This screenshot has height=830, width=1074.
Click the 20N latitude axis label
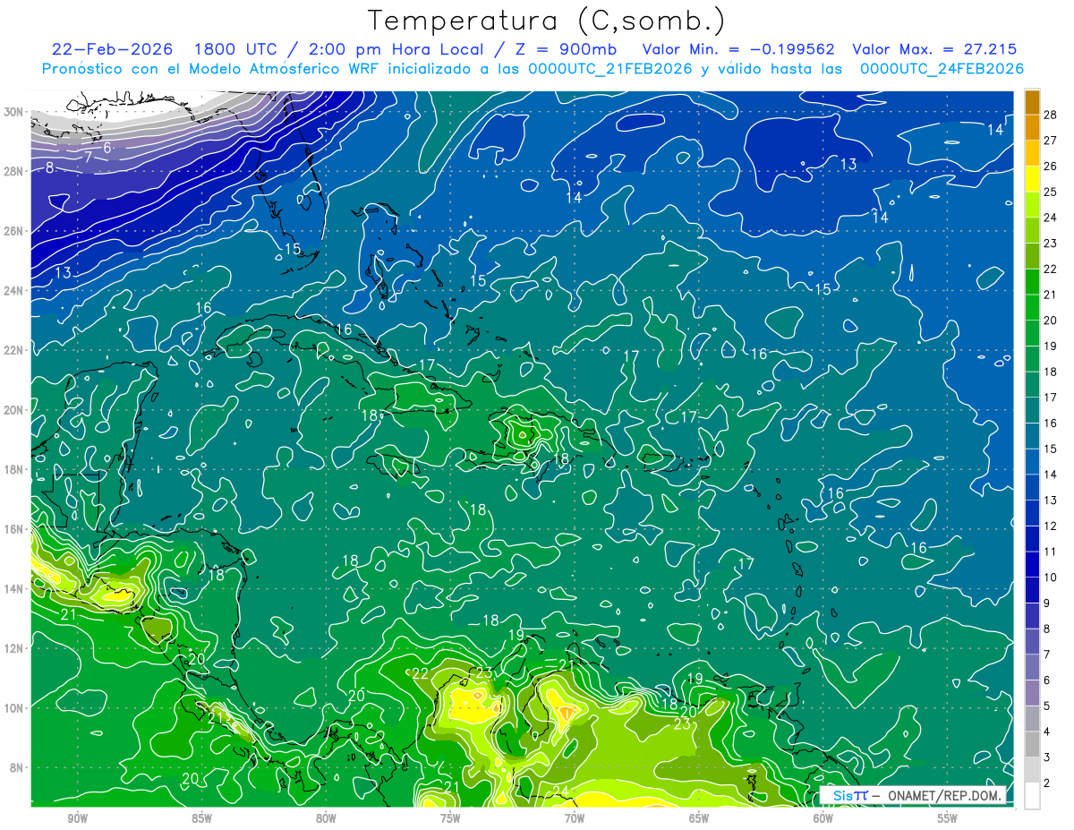point(15,409)
